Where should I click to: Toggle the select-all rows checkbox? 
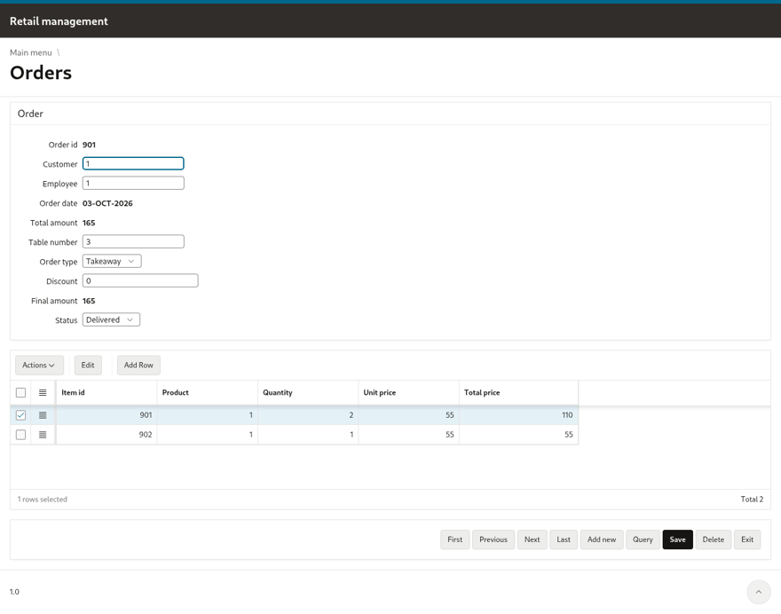point(21,393)
